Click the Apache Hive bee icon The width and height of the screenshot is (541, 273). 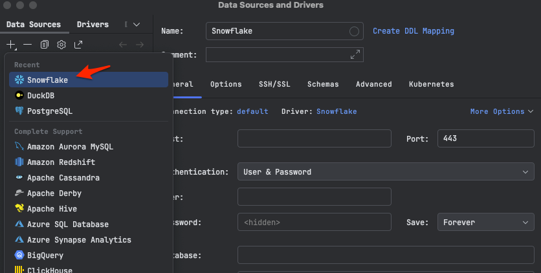[19, 208]
